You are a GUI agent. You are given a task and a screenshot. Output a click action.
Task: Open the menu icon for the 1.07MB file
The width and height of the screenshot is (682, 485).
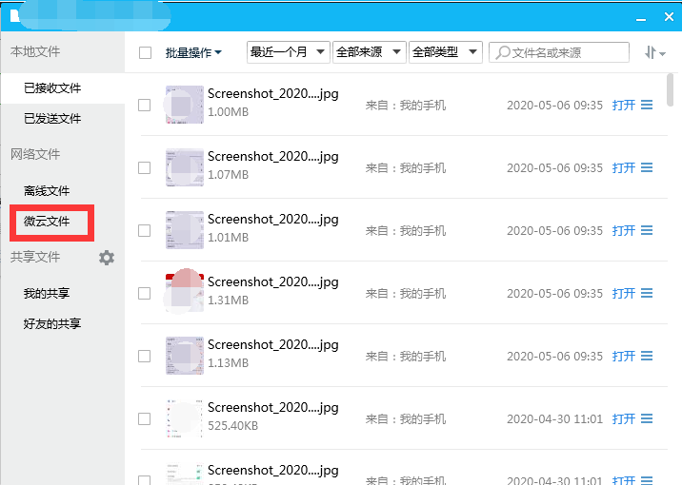[647, 167]
